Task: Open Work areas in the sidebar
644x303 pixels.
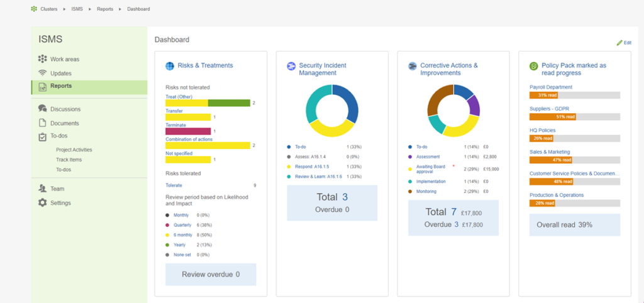Action: point(65,59)
